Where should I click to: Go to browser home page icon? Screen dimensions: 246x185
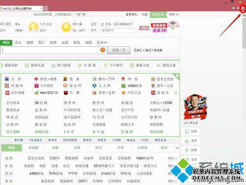234,8
